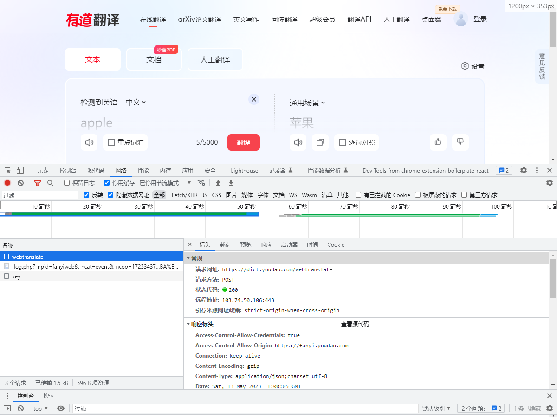Check the 第三方请求 checkbox

(x=464, y=195)
